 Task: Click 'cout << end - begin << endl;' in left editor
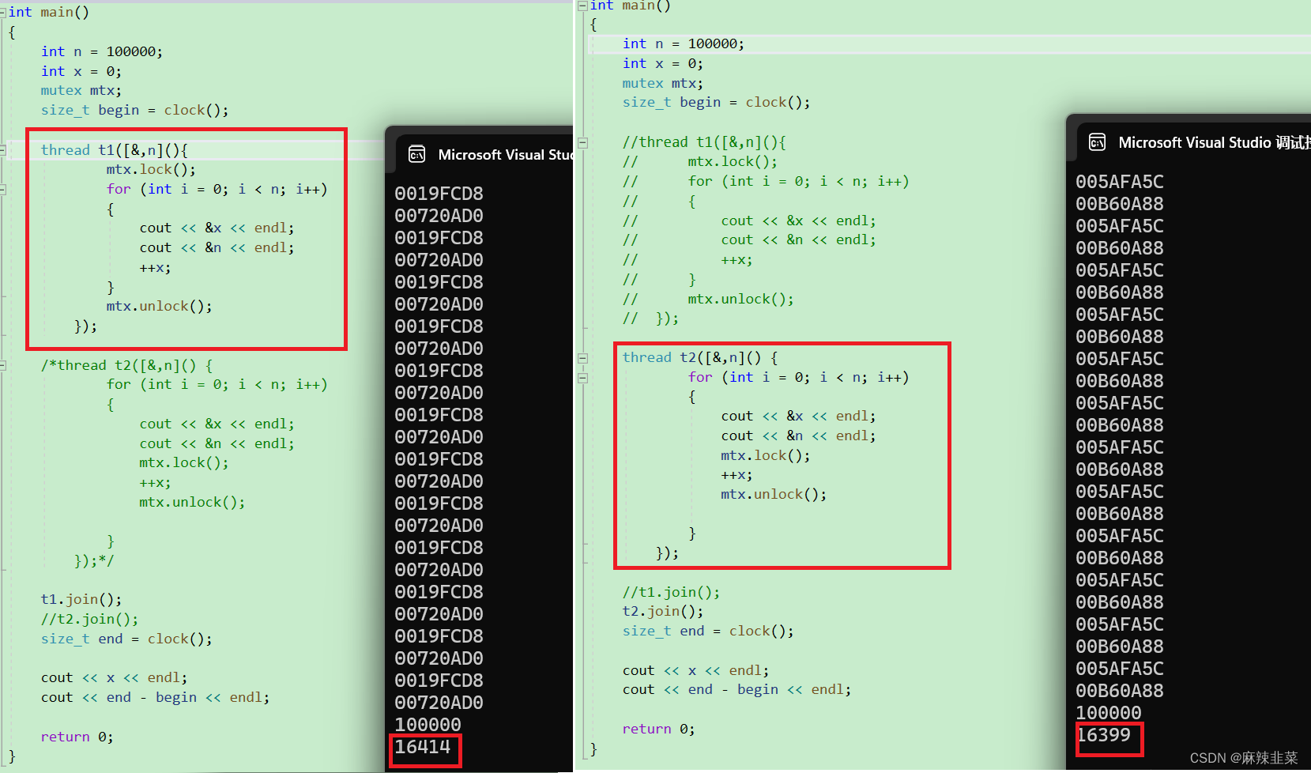click(156, 697)
